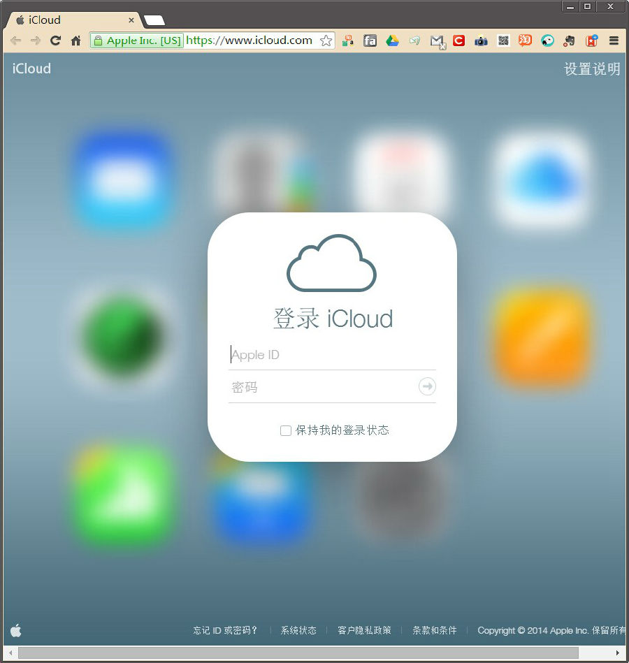
Task: Open the 设置说明 link
Action: 592,68
